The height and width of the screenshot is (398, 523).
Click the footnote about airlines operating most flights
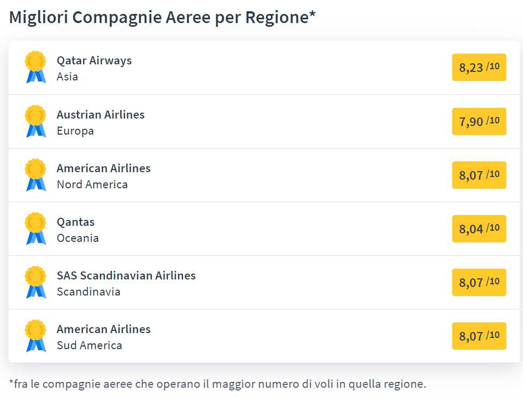pyautogui.click(x=217, y=384)
